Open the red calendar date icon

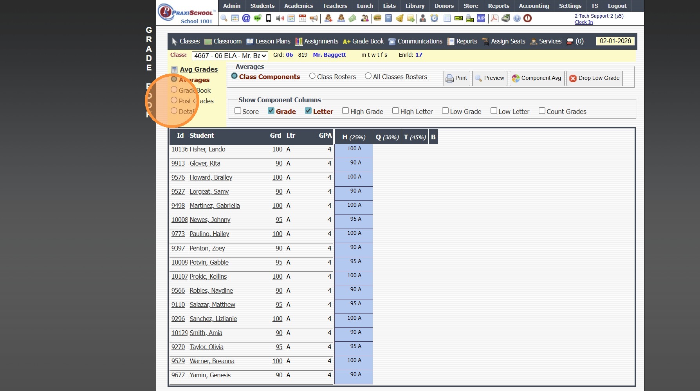tap(302, 18)
